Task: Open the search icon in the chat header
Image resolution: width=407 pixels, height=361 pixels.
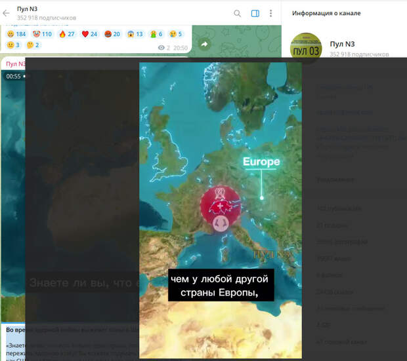Action: 237,13
